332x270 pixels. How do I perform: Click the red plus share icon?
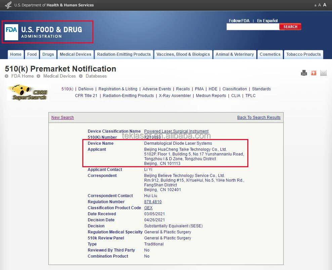point(314,73)
